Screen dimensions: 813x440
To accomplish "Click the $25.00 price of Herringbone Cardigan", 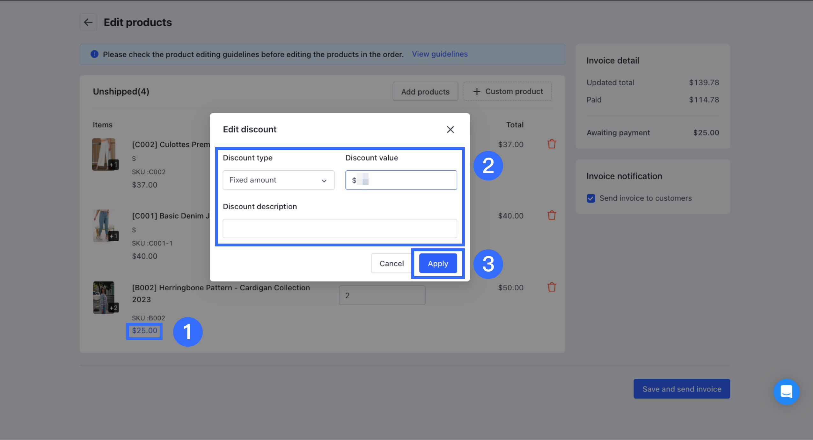I will (x=145, y=331).
